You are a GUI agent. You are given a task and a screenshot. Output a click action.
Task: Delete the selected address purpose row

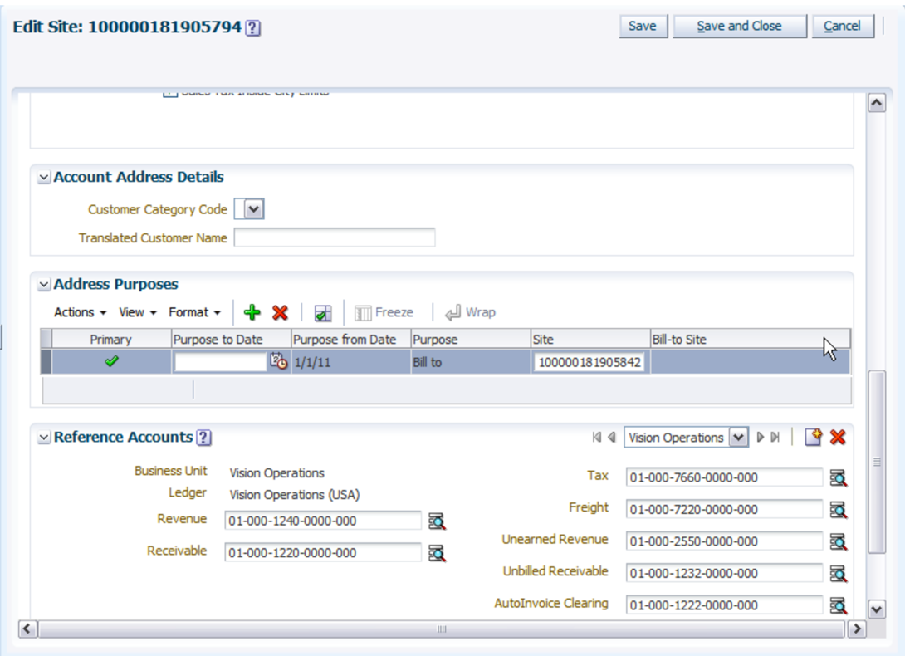280,312
